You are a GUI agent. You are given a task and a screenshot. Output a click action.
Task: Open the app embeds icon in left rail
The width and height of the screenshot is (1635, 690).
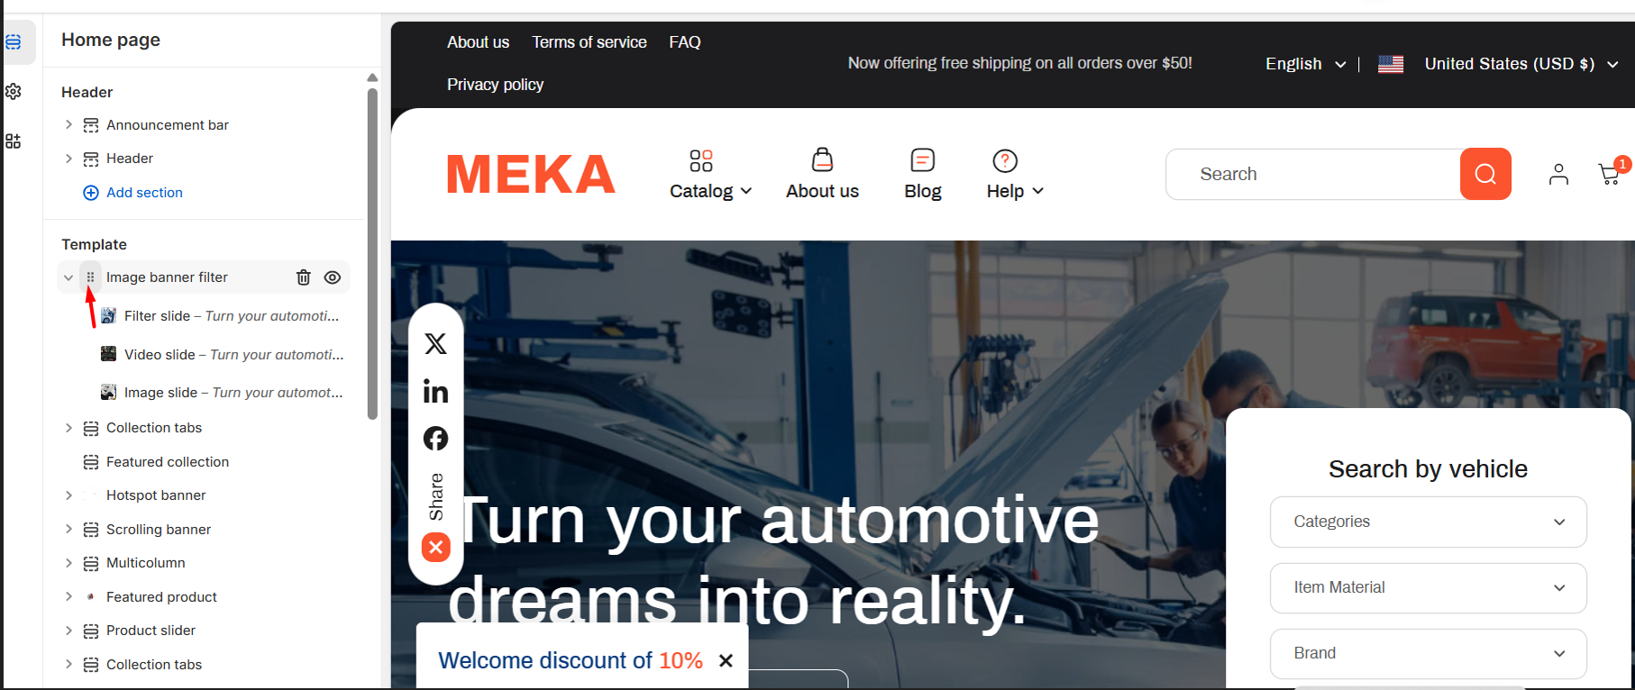(x=14, y=141)
